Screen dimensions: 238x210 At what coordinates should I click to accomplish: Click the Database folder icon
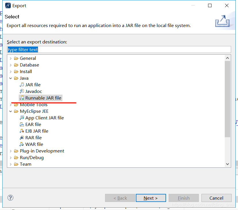pos(16,65)
